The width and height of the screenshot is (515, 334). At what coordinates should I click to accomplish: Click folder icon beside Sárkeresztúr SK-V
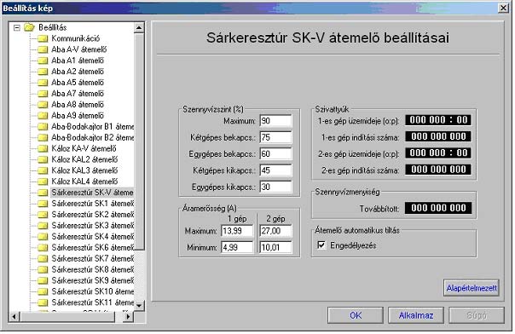point(43,193)
